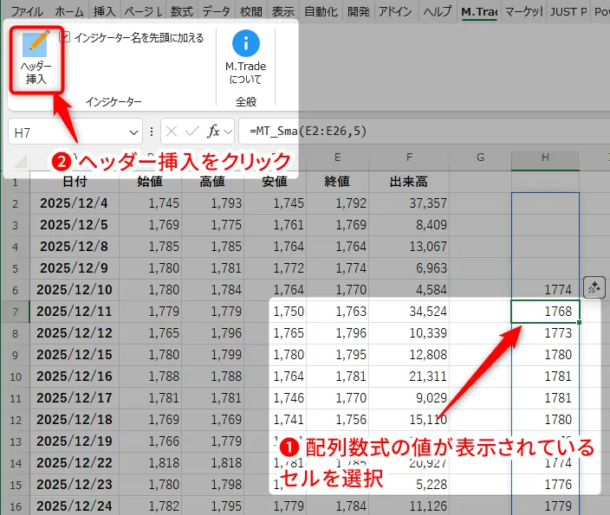Select cell H7 containing 1768
The image size is (610, 515).
coord(545,312)
